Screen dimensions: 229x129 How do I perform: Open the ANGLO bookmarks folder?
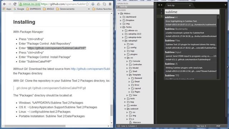point(49,9)
